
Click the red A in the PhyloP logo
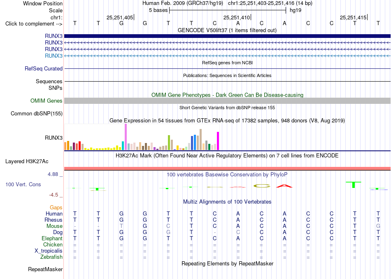pos(284,186)
